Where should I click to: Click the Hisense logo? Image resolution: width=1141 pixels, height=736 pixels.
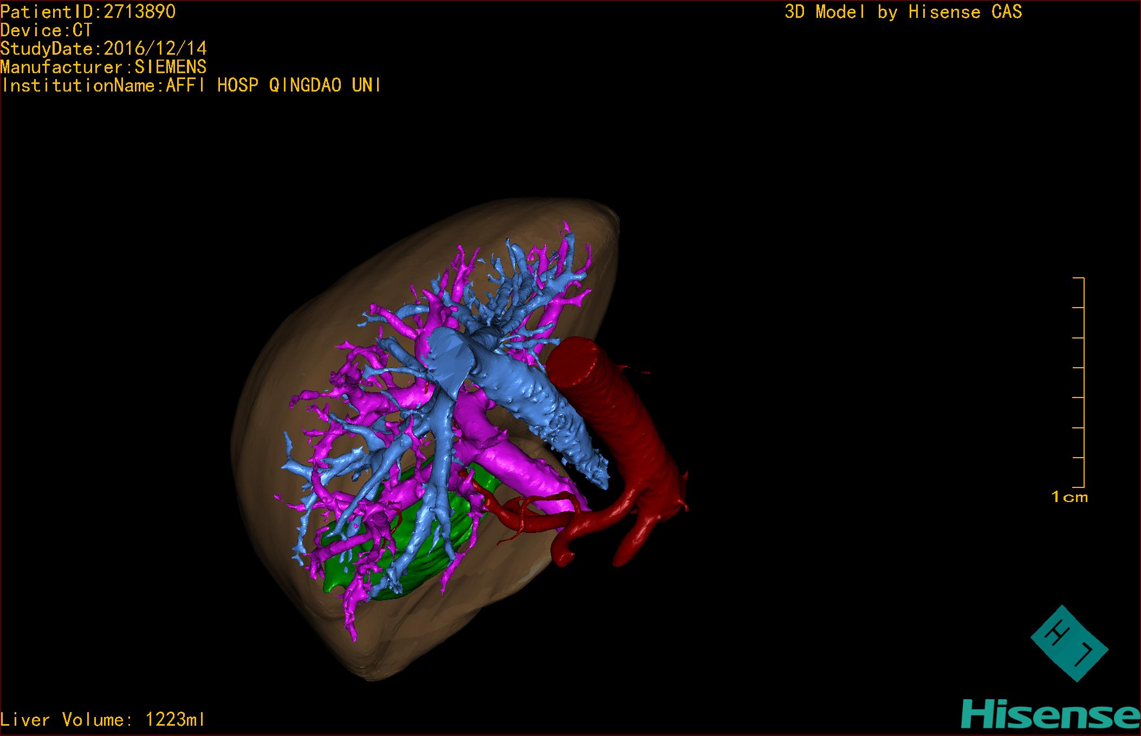tap(1050, 715)
